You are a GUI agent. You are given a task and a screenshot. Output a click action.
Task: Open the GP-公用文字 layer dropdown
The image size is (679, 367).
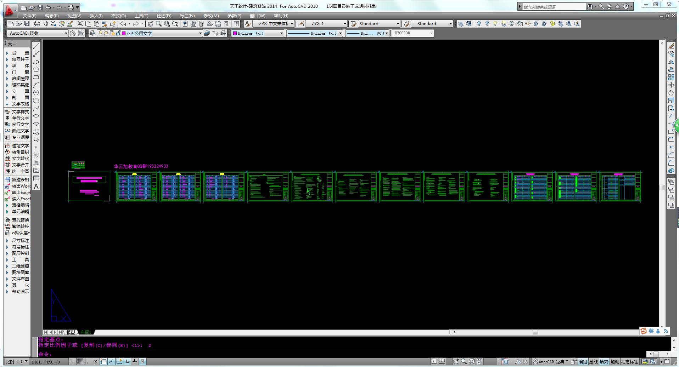(200, 33)
